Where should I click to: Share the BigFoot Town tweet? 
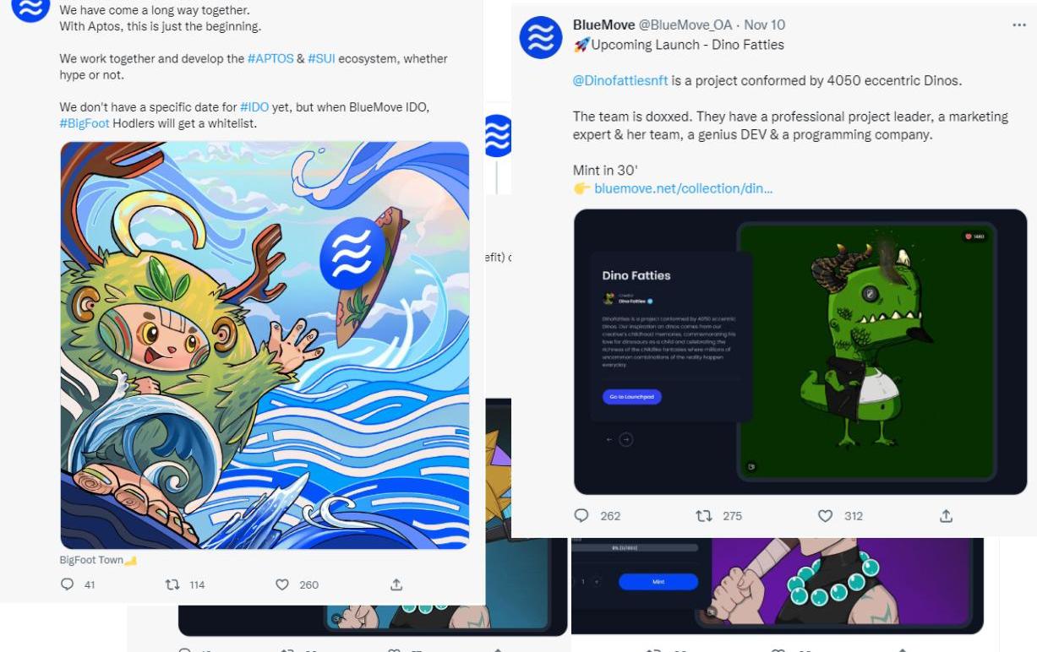click(396, 584)
